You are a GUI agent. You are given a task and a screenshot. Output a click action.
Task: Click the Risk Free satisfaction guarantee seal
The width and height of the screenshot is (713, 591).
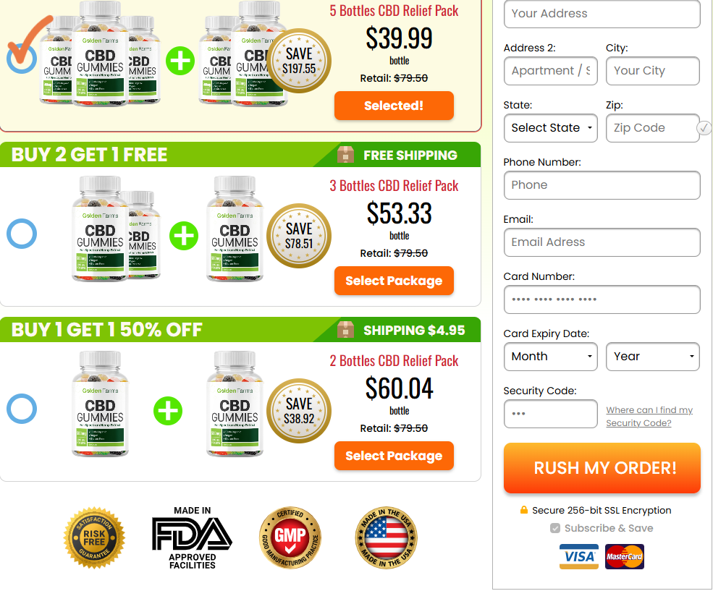click(94, 538)
